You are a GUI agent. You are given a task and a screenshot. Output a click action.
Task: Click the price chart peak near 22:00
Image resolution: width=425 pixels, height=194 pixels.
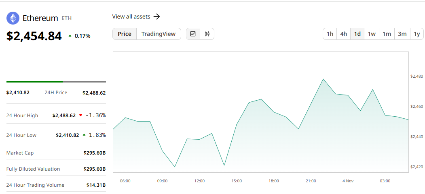coord(323,79)
